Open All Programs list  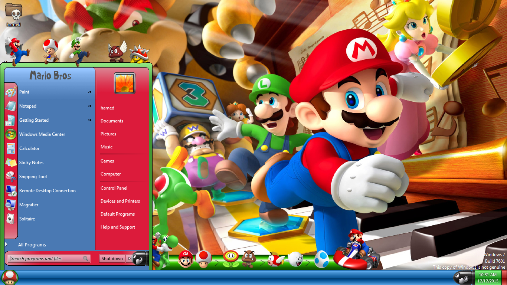point(32,245)
